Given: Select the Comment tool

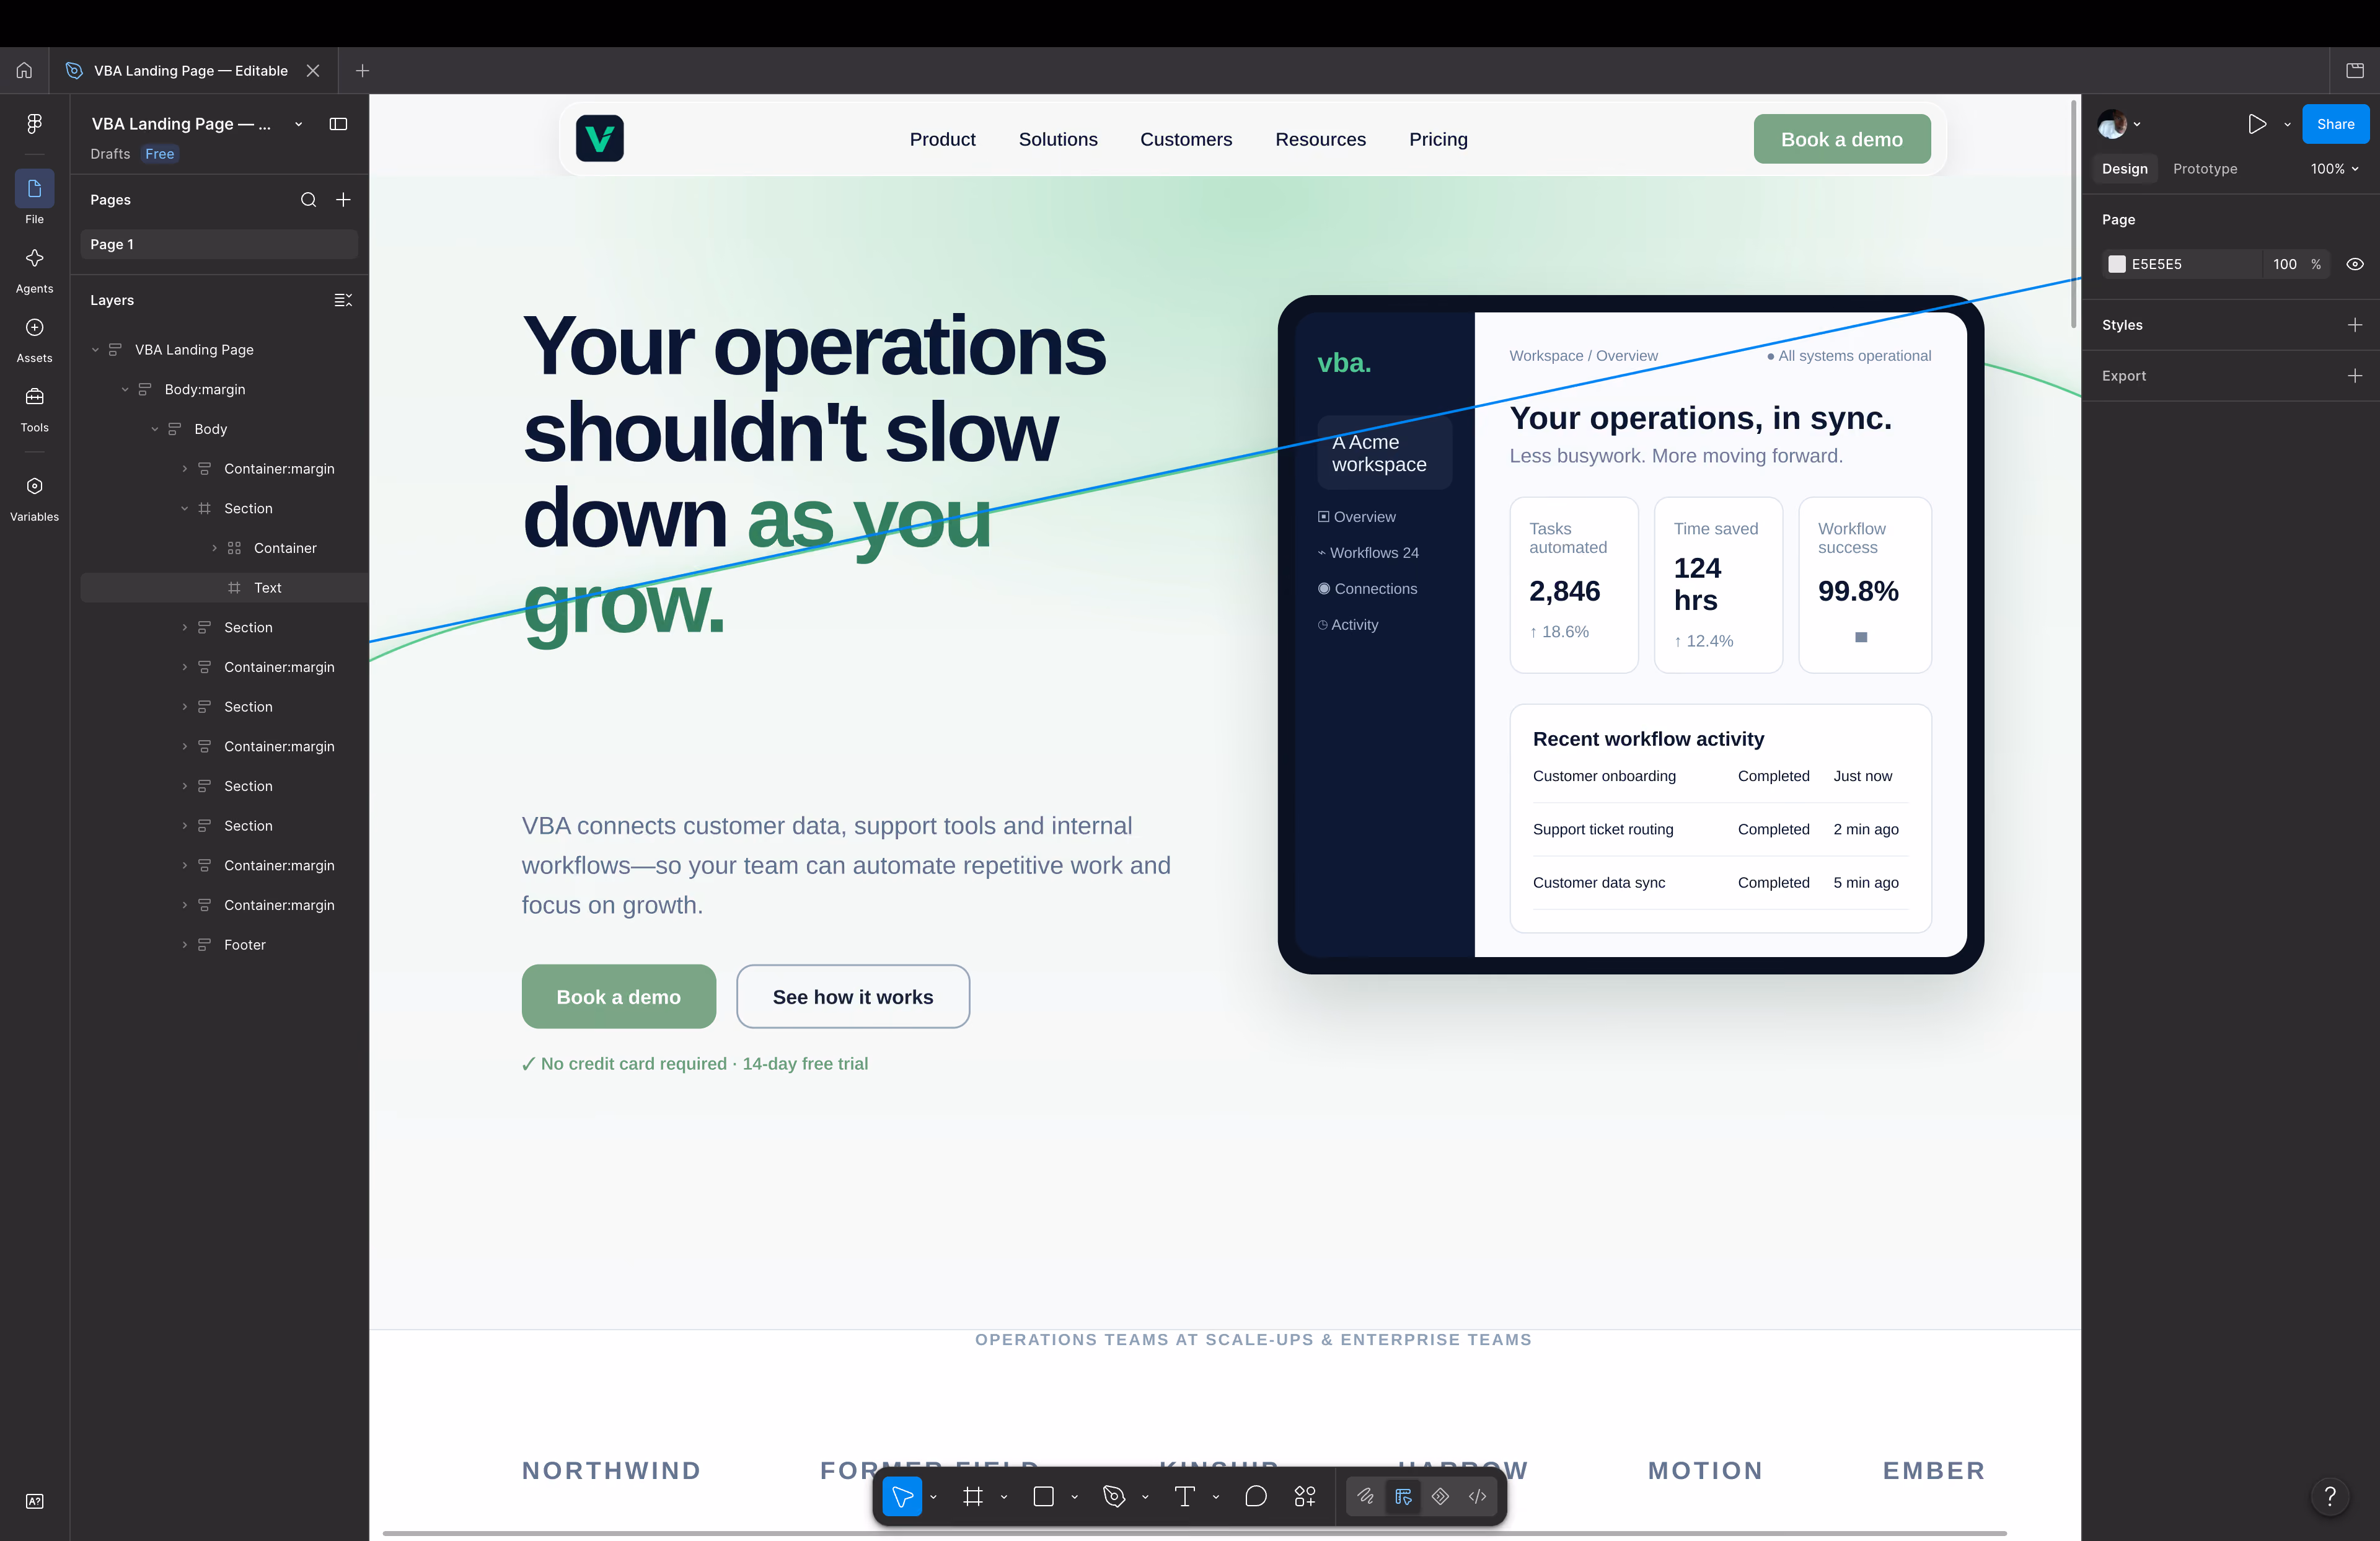Looking at the screenshot, I should [x=1256, y=1497].
